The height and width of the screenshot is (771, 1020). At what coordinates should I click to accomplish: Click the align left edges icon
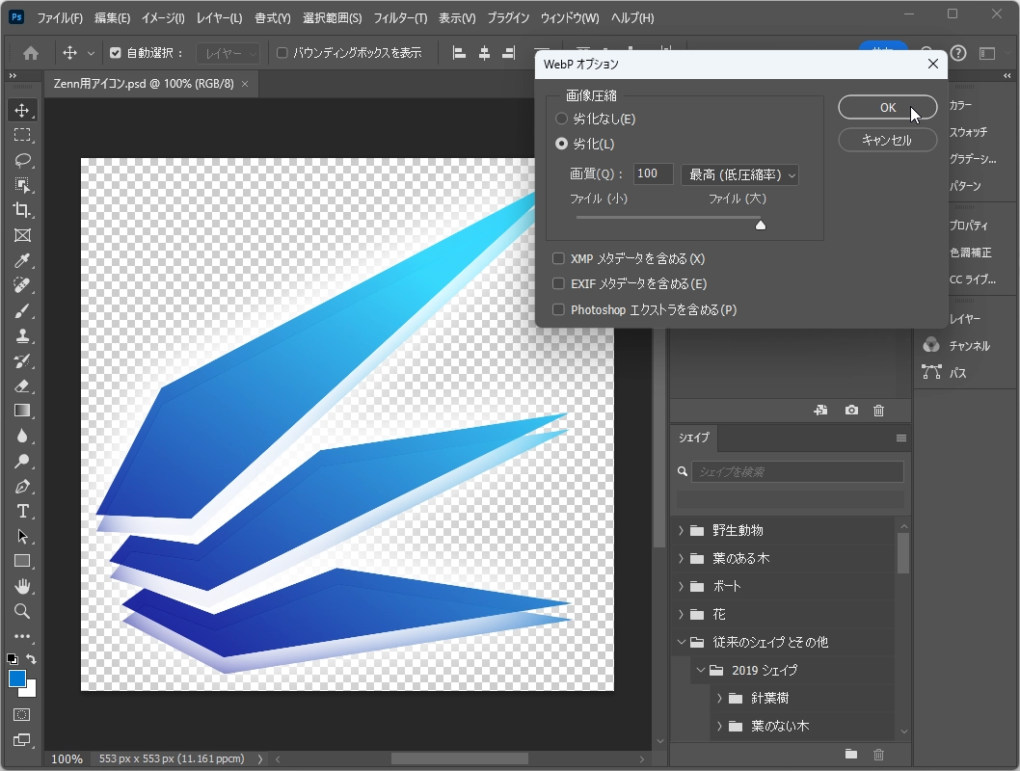(x=459, y=53)
